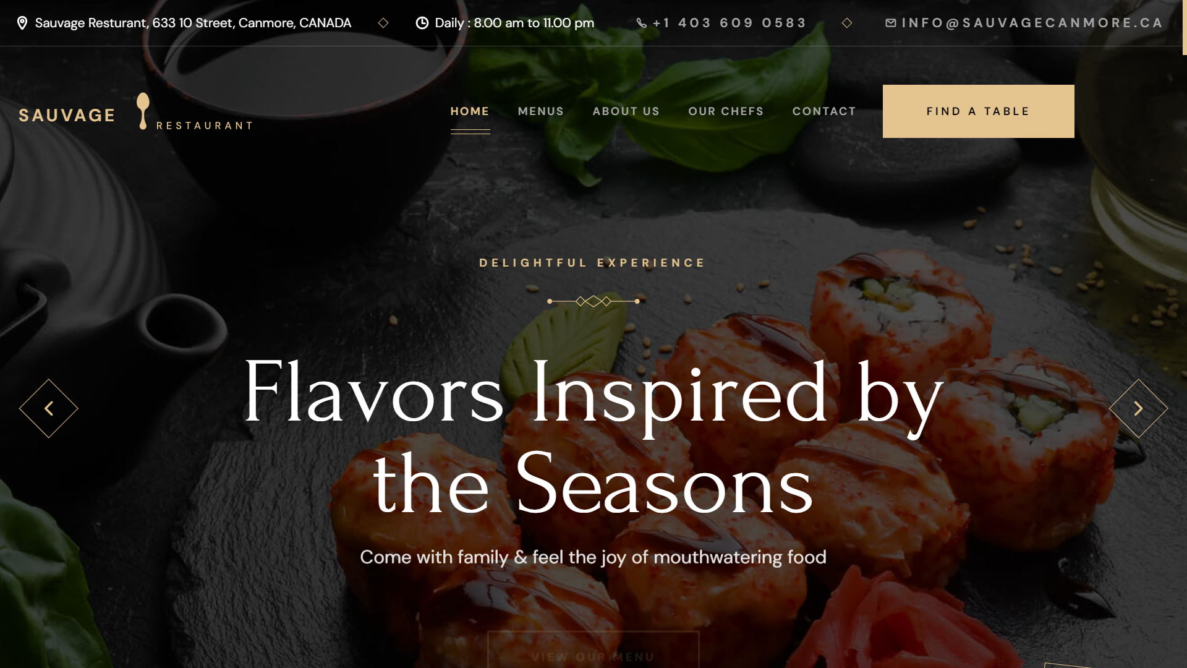Email info@sauvagecanmore.ca link

(1032, 23)
